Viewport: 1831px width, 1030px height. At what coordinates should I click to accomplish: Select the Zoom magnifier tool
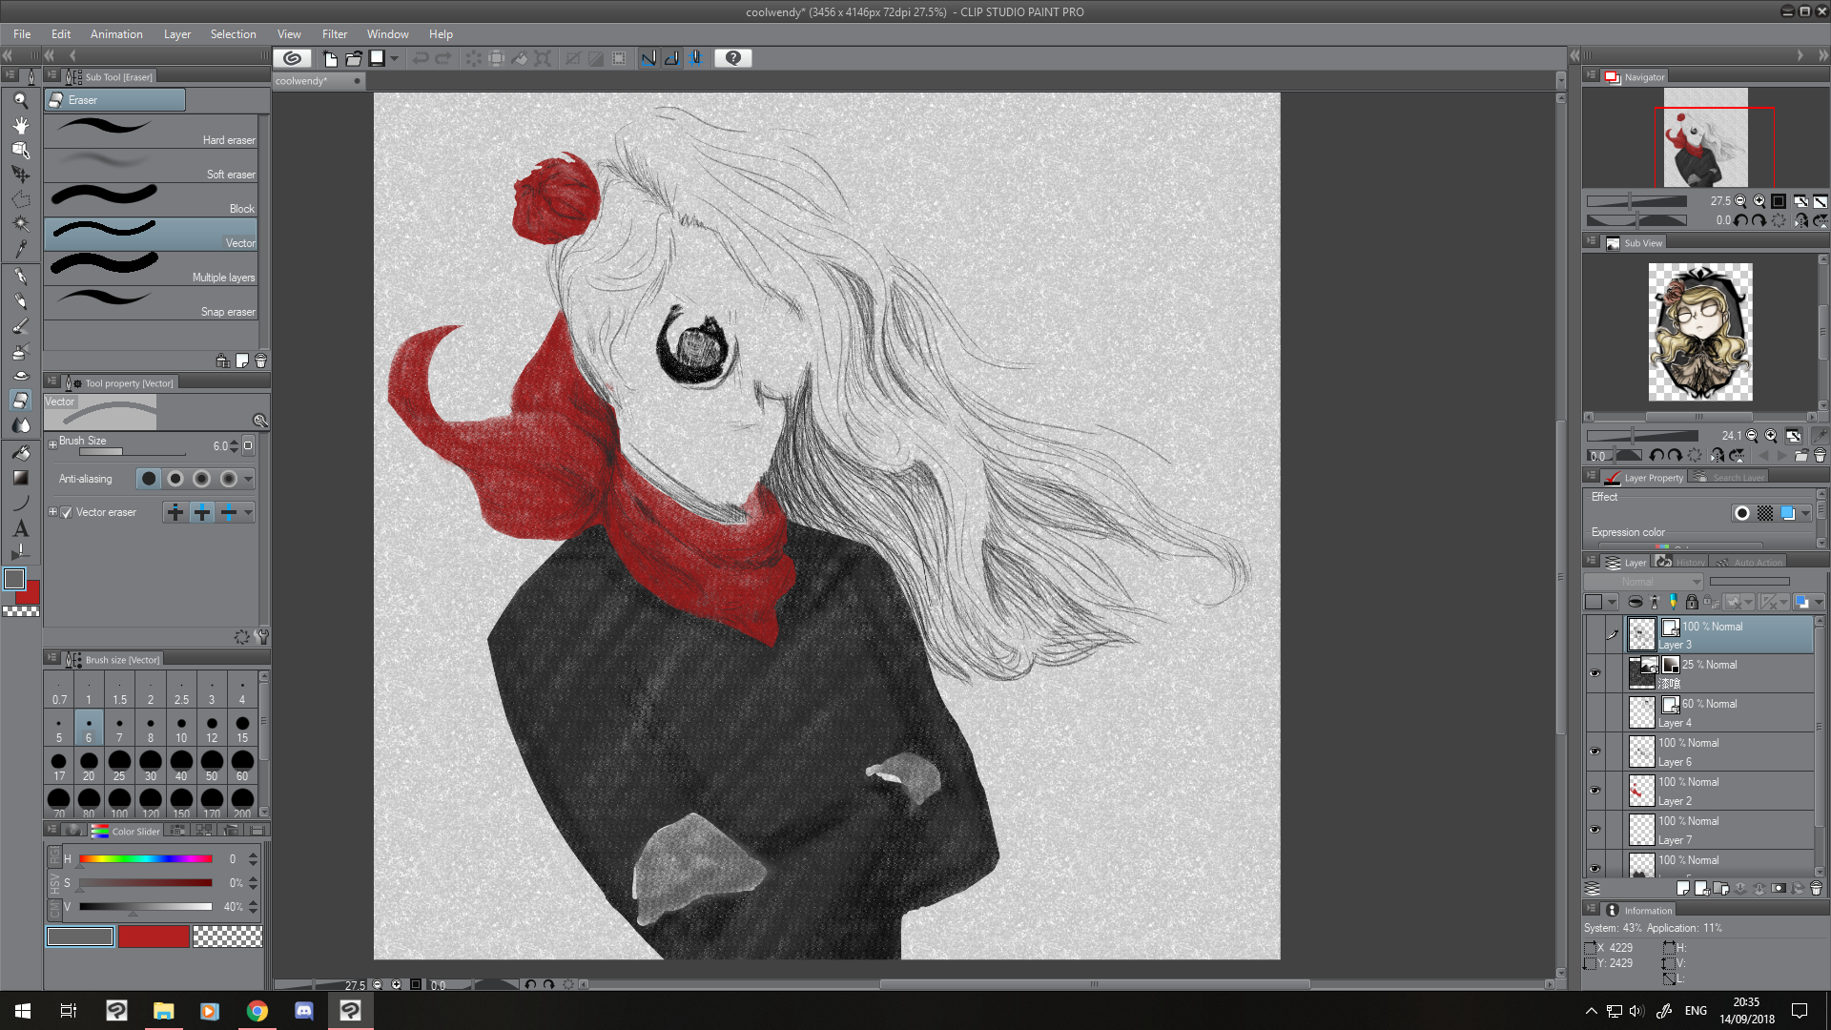coord(20,100)
